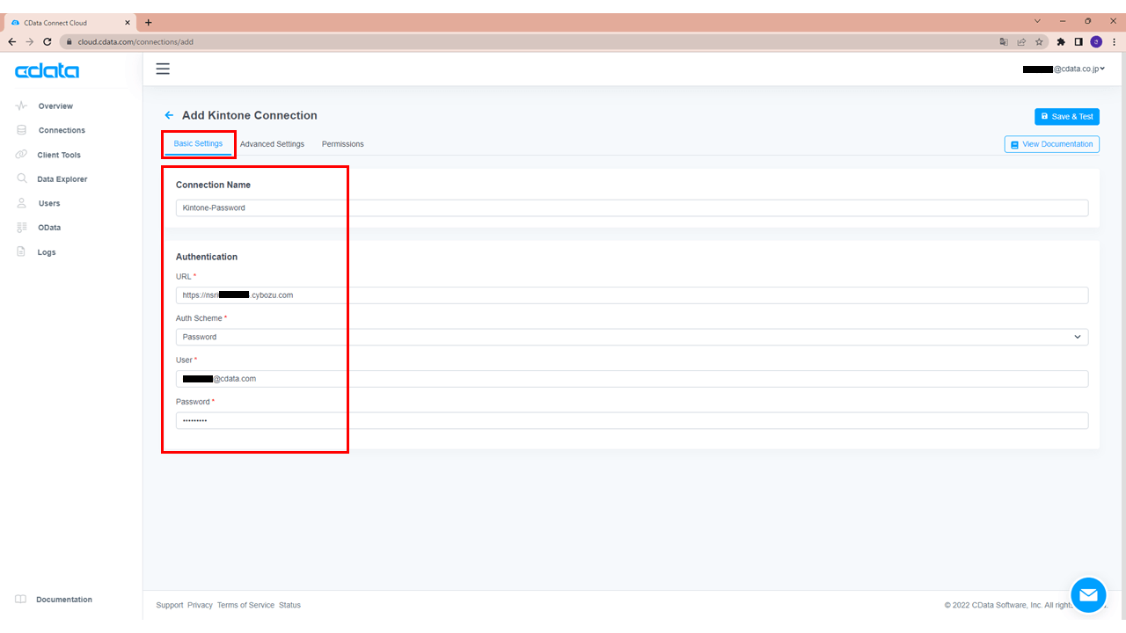Open Data Explorer in the sidebar
This screenshot has height=633, width=1126.
(x=62, y=179)
